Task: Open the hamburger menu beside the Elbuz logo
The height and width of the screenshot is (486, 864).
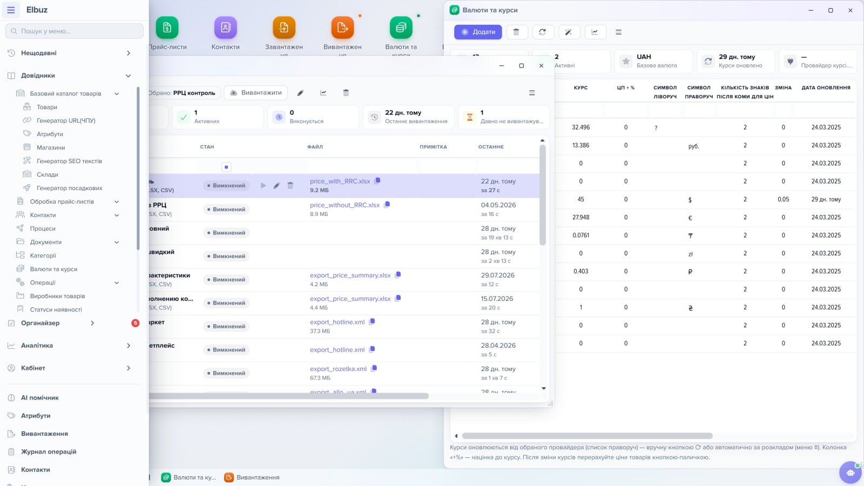Action: 11,10
